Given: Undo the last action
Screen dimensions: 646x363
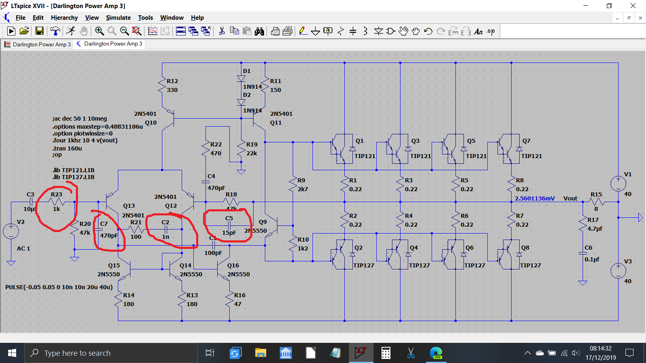Looking at the screenshot, I should pyautogui.click(x=428, y=31).
